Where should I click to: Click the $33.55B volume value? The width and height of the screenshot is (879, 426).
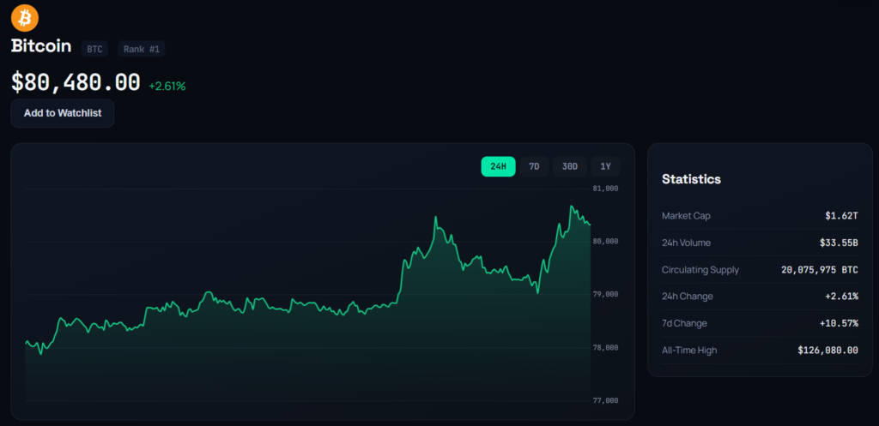pyautogui.click(x=839, y=243)
